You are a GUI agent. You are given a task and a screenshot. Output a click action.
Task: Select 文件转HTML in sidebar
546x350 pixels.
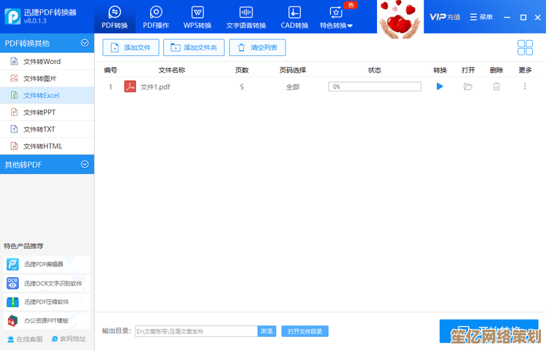(47, 146)
